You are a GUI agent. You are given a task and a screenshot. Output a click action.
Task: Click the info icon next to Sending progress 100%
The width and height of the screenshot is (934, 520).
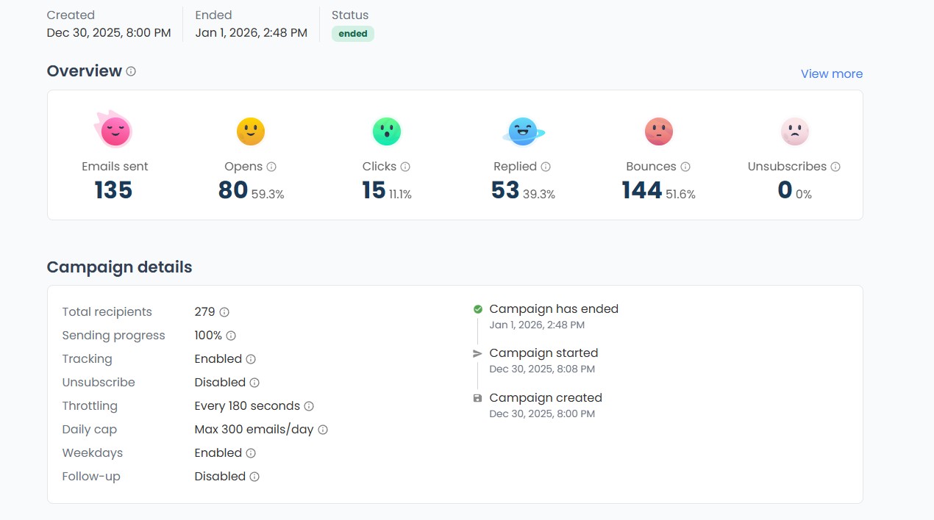(x=231, y=336)
